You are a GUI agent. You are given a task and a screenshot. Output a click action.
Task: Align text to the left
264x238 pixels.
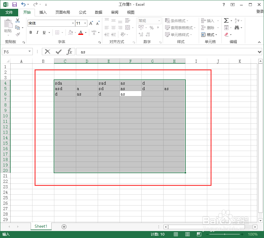point(107,27)
